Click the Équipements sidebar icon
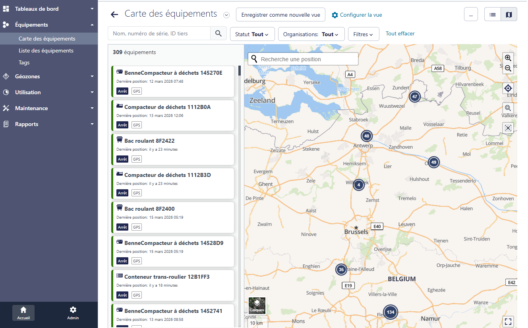528x328 pixels. (x=6, y=25)
